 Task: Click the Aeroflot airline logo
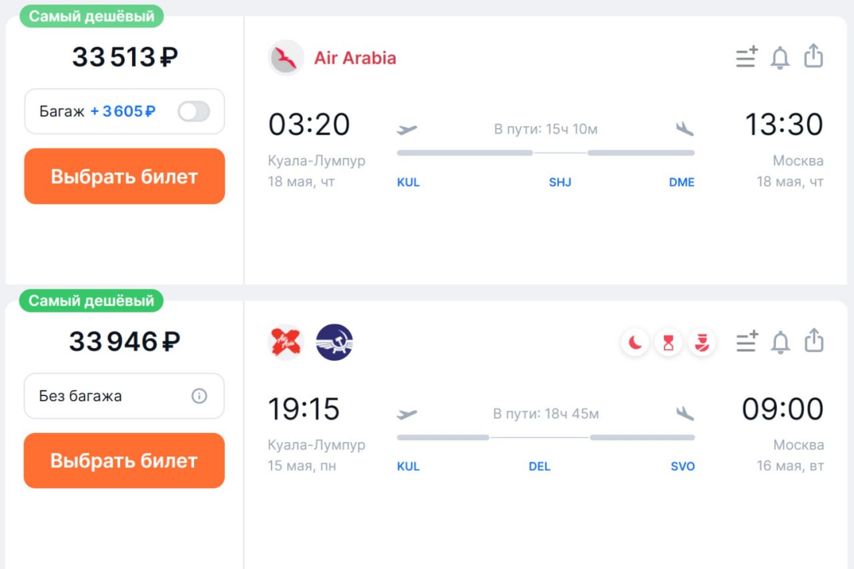pos(334,343)
